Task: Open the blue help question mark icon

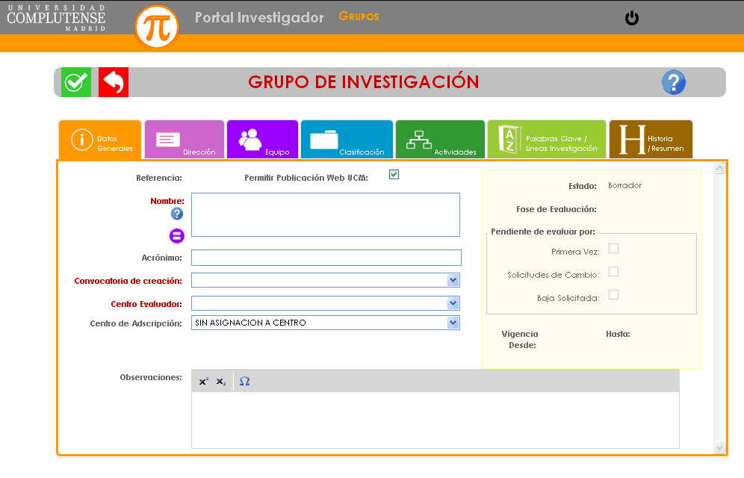Action: 673,82
